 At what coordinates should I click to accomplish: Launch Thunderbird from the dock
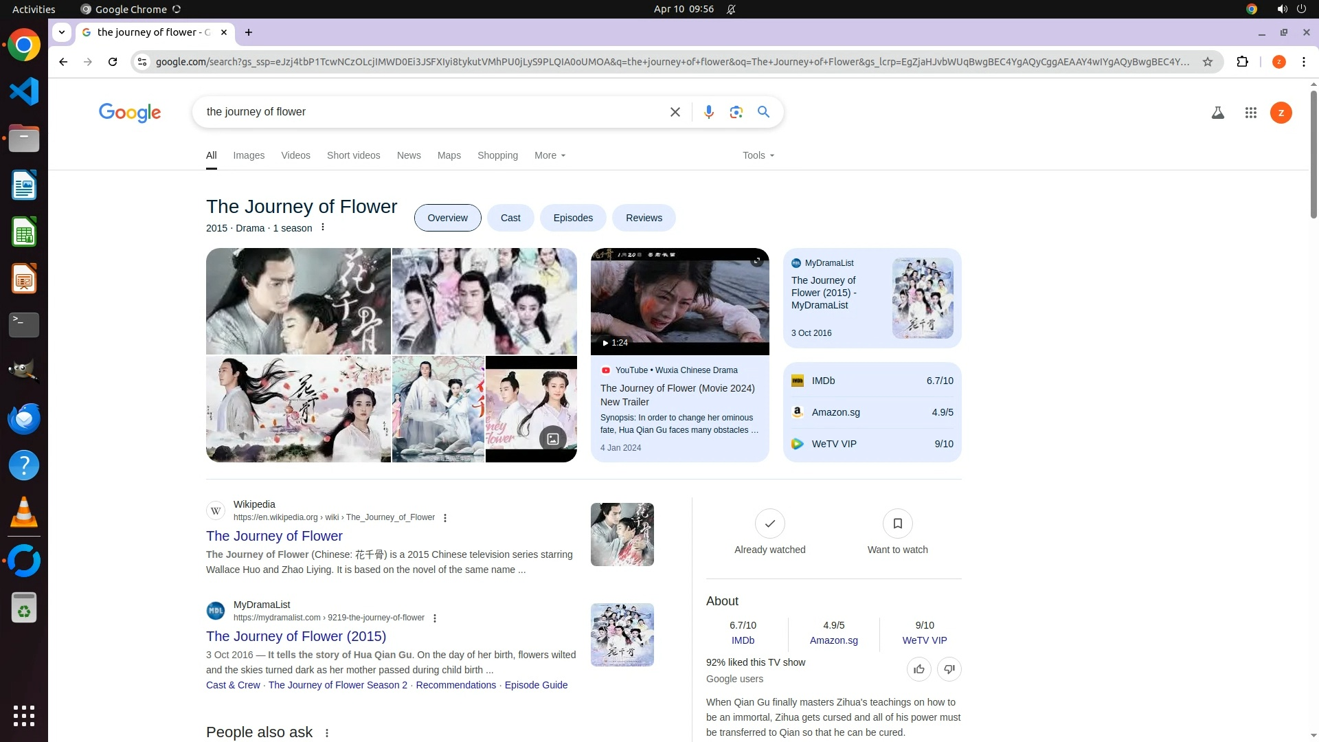click(x=24, y=418)
